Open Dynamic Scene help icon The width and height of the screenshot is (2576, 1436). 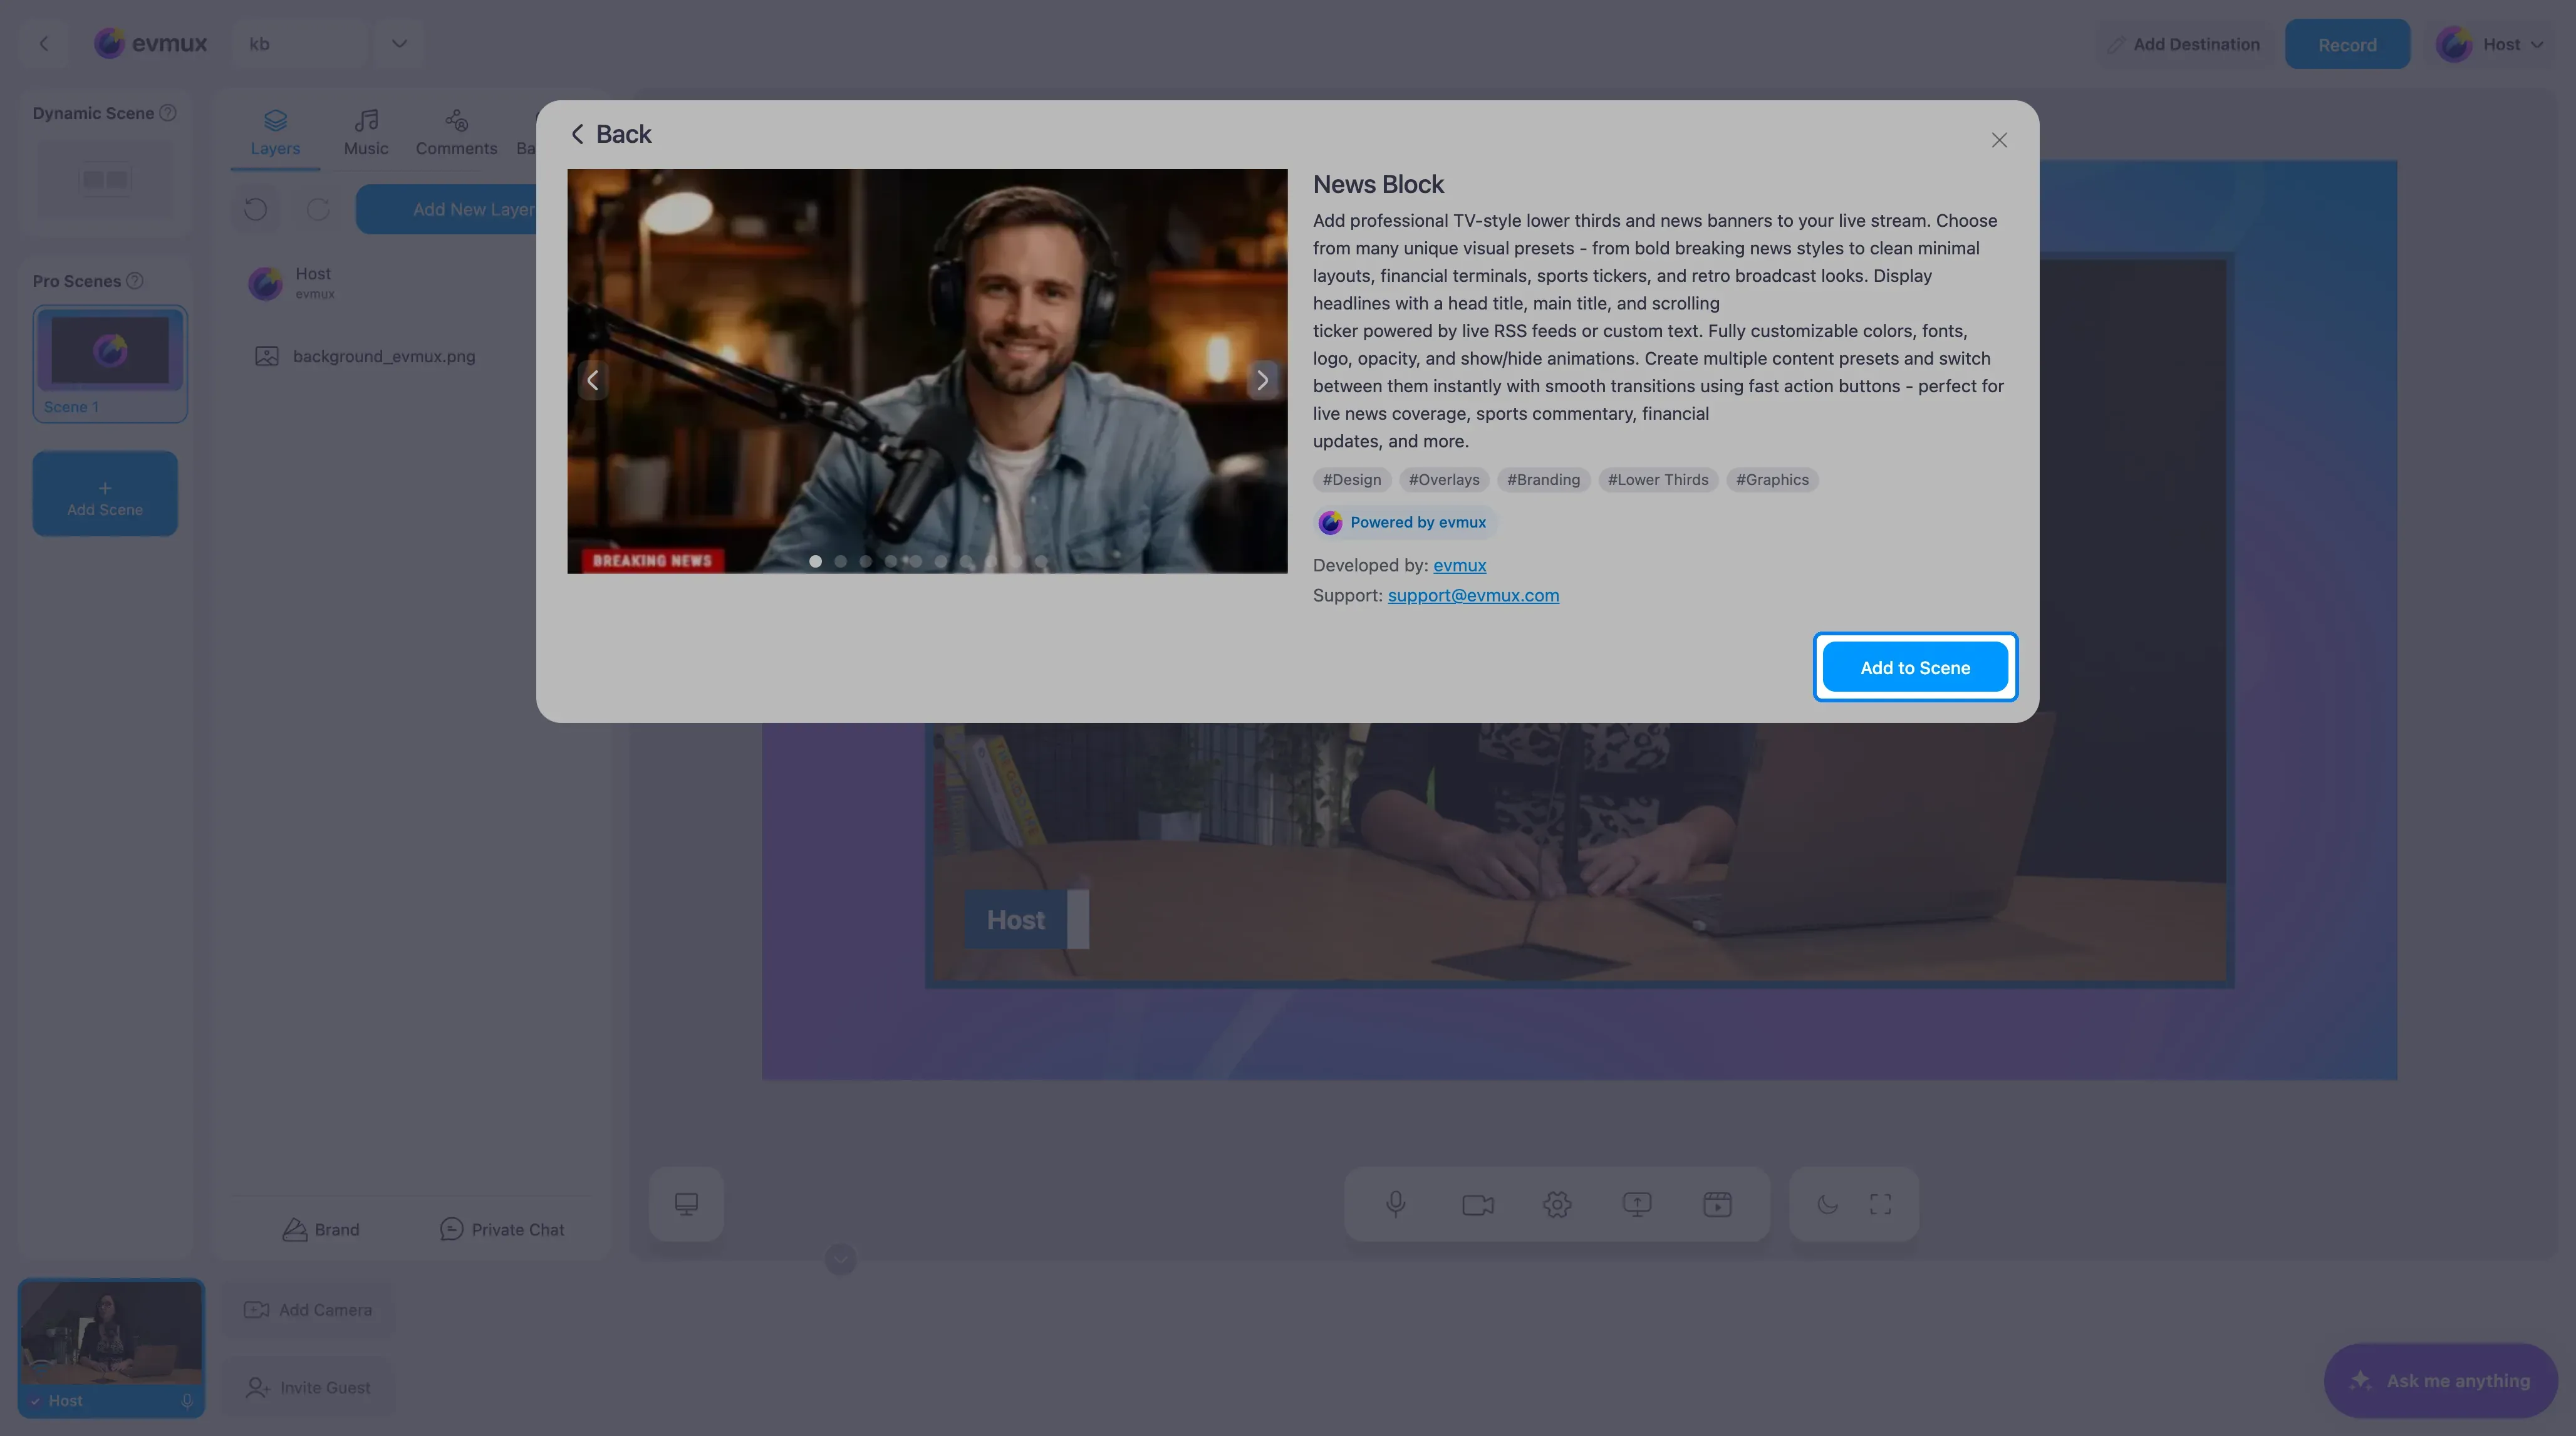coord(168,113)
